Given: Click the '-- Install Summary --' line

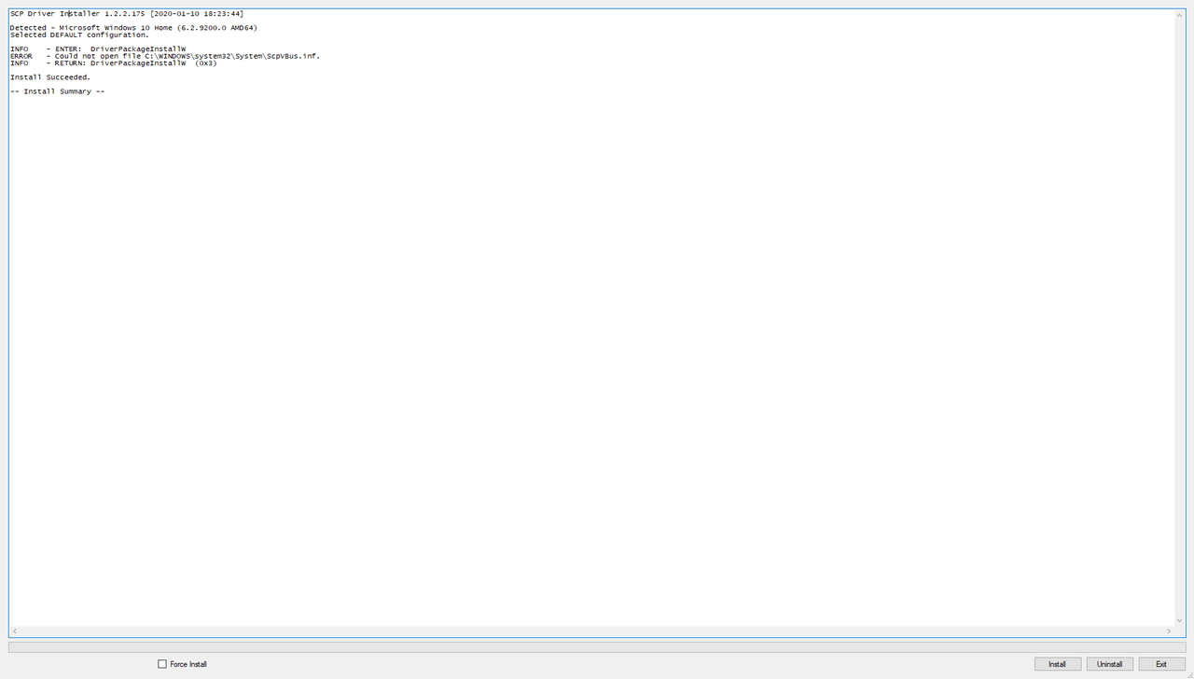Looking at the screenshot, I should (57, 91).
